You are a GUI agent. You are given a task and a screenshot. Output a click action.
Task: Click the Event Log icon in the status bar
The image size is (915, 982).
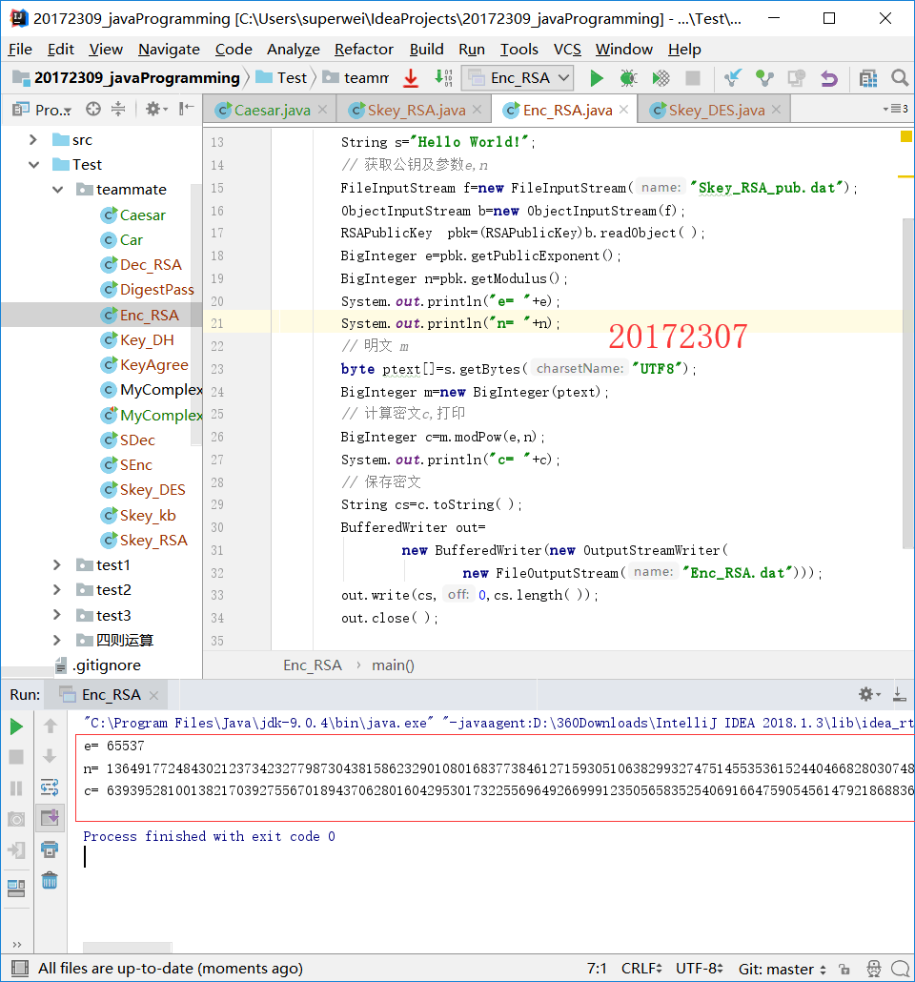(x=901, y=969)
